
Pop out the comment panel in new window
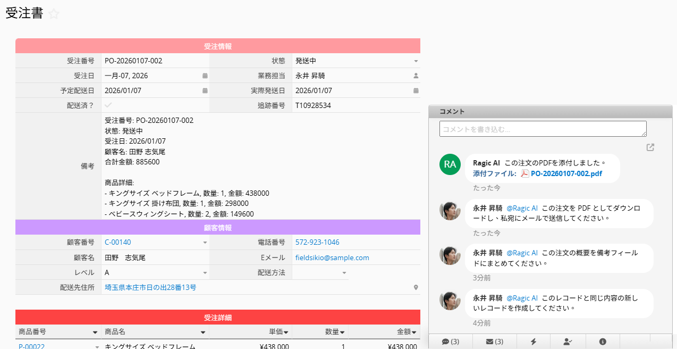point(650,147)
